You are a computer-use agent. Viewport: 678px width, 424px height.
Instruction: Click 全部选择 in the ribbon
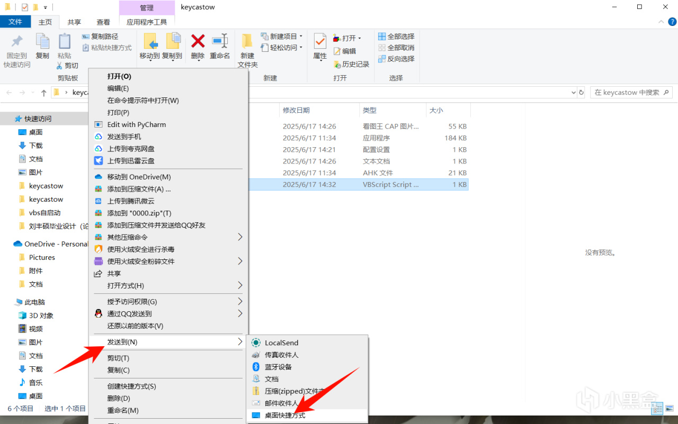coord(396,37)
